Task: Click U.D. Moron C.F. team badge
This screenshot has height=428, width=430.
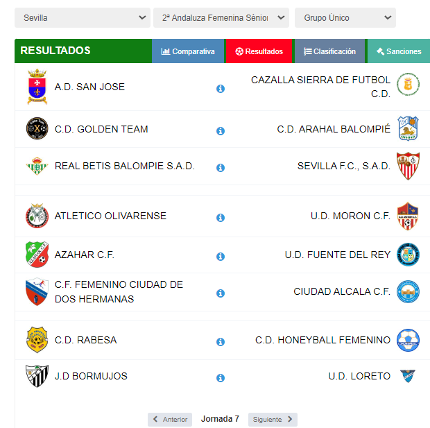Action: click(408, 216)
